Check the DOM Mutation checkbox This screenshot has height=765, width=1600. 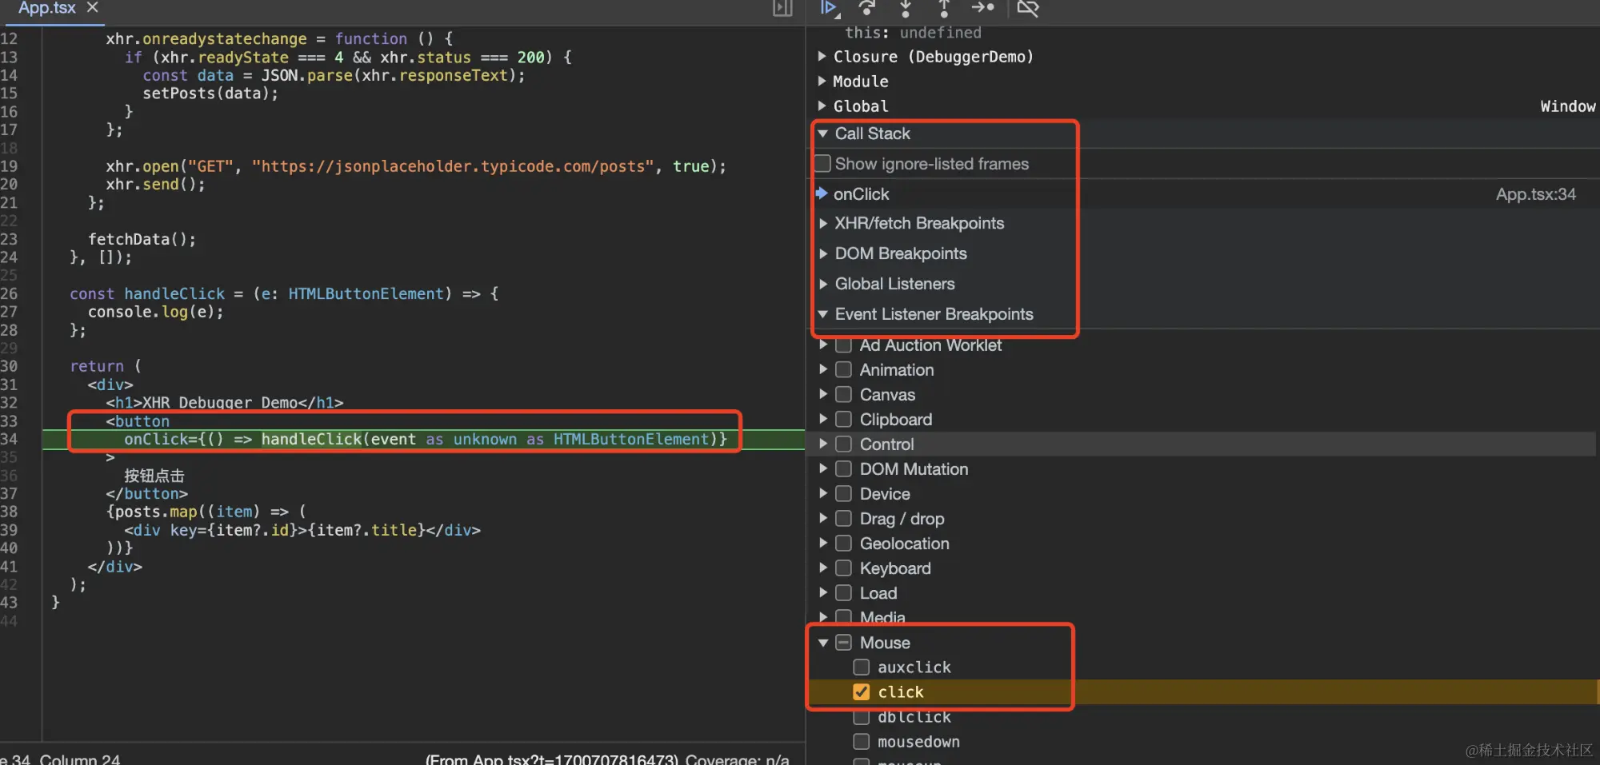pyautogui.click(x=843, y=469)
